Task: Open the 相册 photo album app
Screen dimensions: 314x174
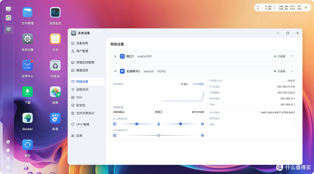Action: click(55, 92)
